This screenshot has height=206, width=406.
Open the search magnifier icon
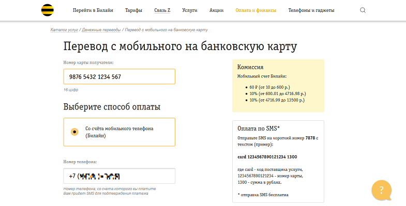(363, 10)
